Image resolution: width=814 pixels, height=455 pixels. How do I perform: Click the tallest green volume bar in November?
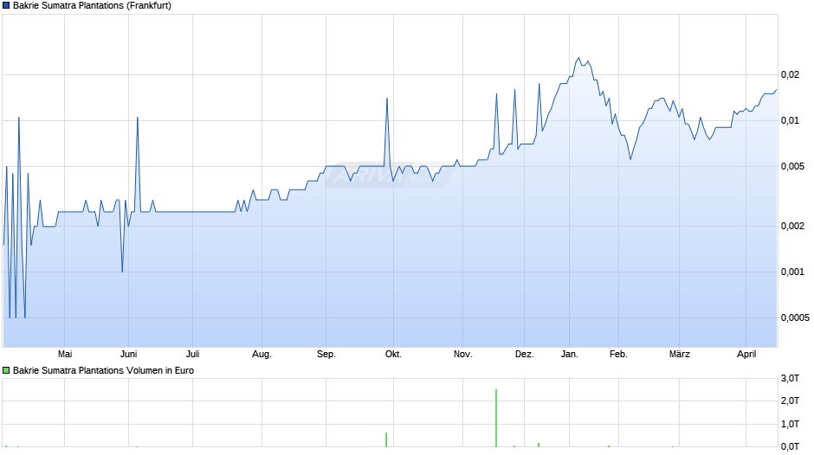pyautogui.click(x=496, y=418)
